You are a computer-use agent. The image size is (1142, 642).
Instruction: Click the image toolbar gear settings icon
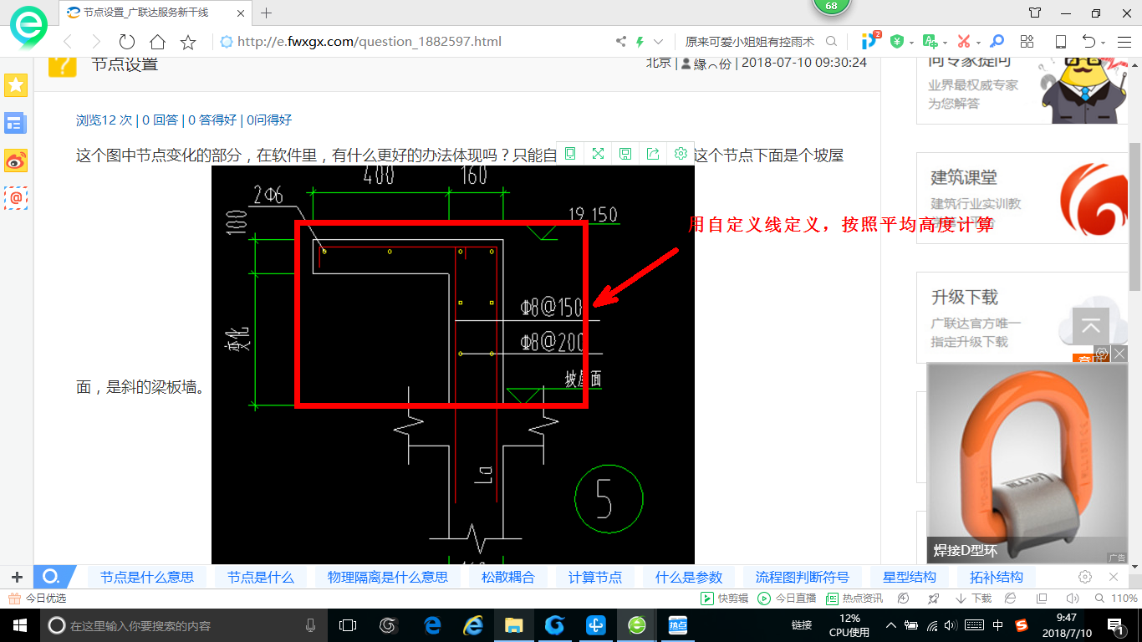tap(681, 153)
